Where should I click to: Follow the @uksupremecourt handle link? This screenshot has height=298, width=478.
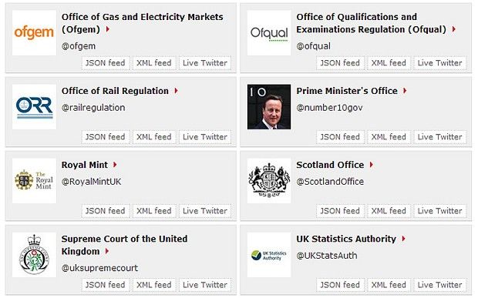tap(99, 268)
